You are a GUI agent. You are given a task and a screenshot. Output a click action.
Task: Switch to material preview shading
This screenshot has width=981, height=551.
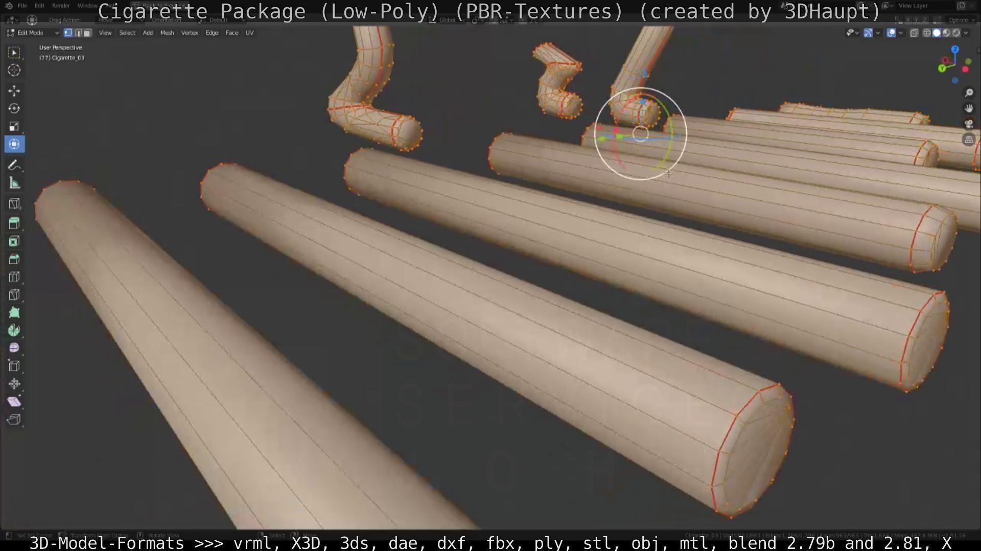946,33
